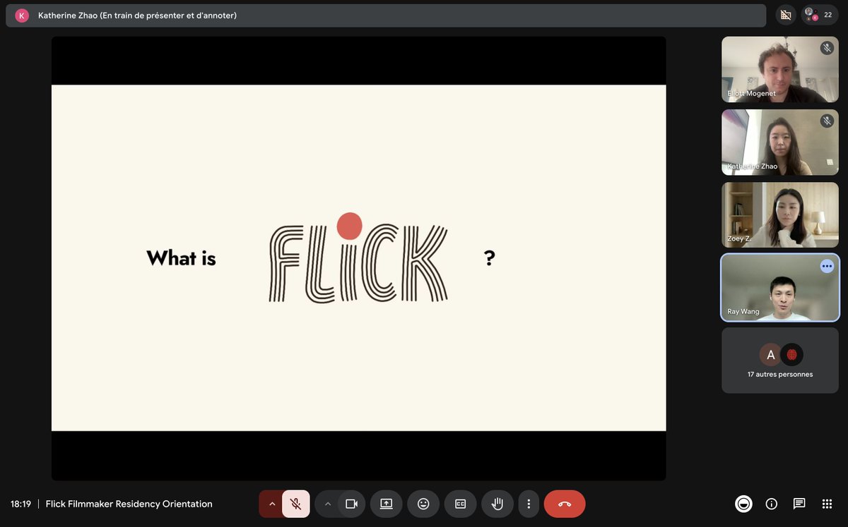Hide the presentation via top-right icon
Image resolution: width=848 pixels, height=527 pixels.
pyautogui.click(x=785, y=15)
